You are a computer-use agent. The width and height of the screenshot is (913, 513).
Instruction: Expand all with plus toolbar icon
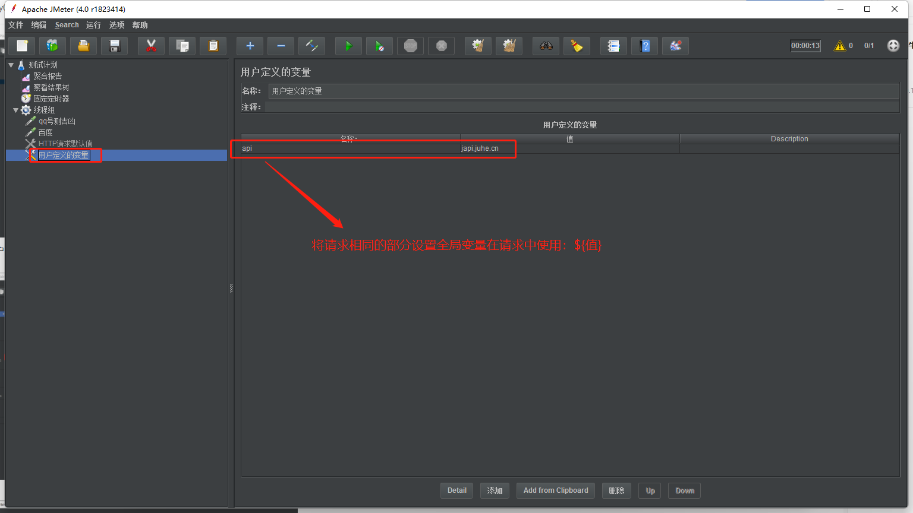tap(250, 46)
